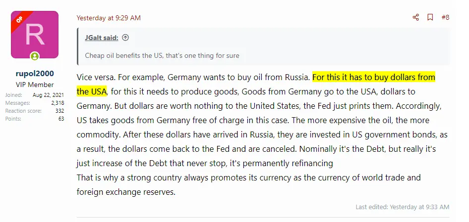
Task: Click the 63 points value
Action: pos(61,119)
